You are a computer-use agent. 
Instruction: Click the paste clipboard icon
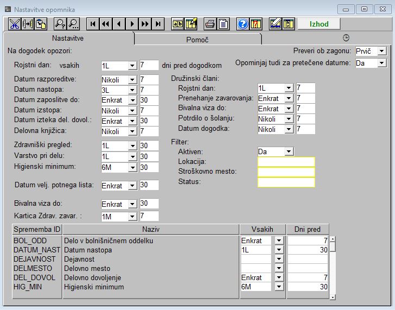(41, 24)
